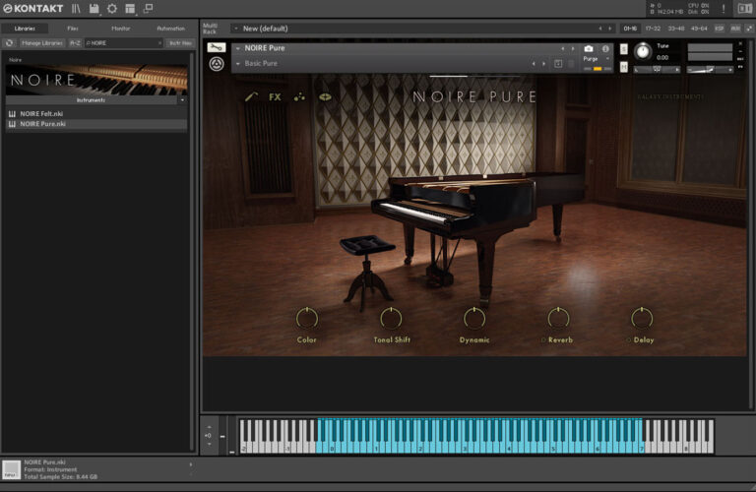
Task: Open the pencil edit page in NOIRE
Action: pyautogui.click(x=251, y=96)
